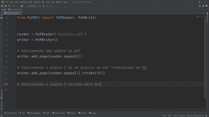Click the cursor position indicator in status bar

(x=165, y=116)
